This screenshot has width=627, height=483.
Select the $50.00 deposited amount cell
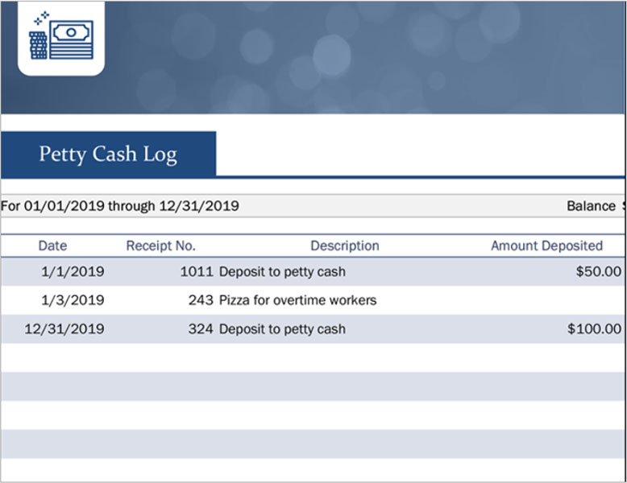598,272
